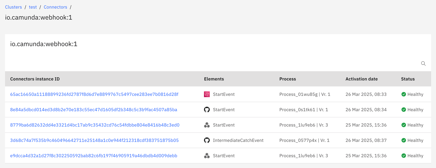Open the Connectors breadcrumb link
Screen dimensions: 436x168
55,7
